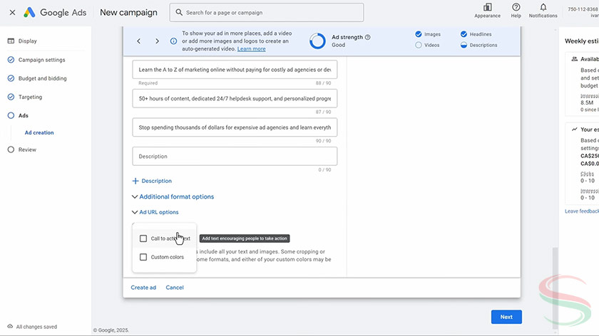
Task: Expand the Ads section in the sidebar
Action: coord(24,115)
